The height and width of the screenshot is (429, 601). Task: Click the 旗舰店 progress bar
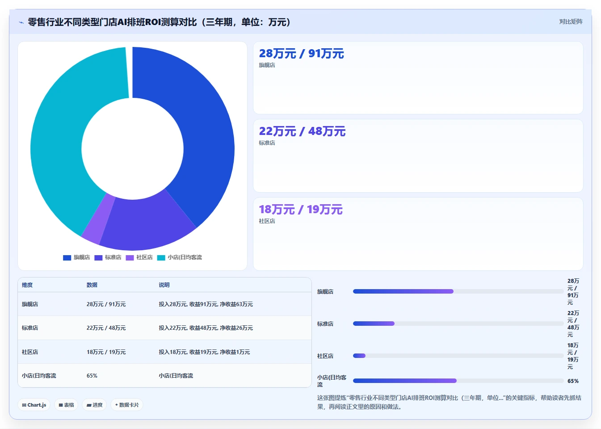458,291
